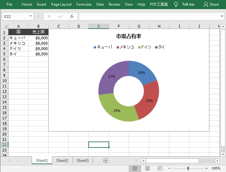Switch to Page Layout view icon
This screenshot has width=226, height=172.
(148, 168)
